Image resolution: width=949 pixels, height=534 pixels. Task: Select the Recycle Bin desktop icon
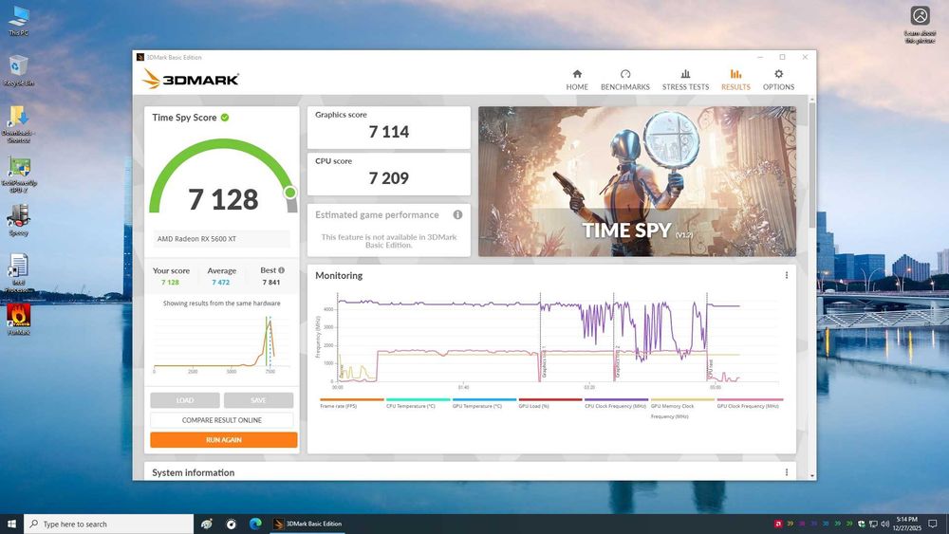pyautogui.click(x=18, y=71)
